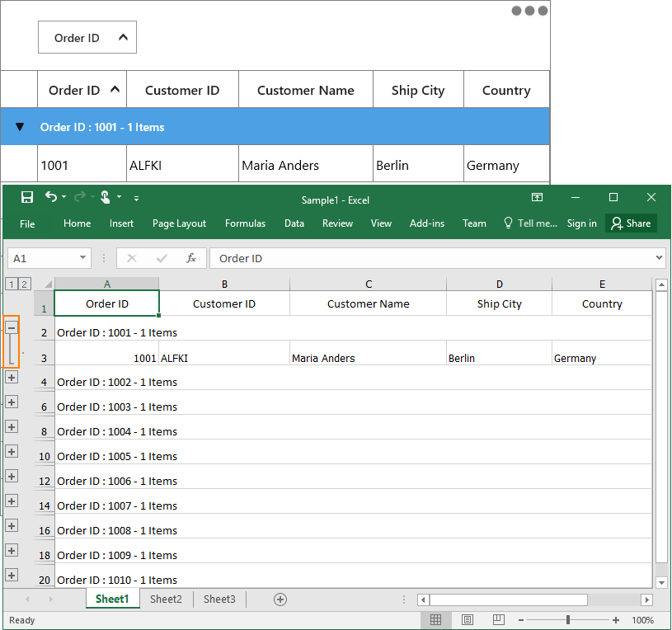The width and height of the screenshot is (672, 630).
Task: Confirm entry with the checkmark icon
Action: [162, 258]
